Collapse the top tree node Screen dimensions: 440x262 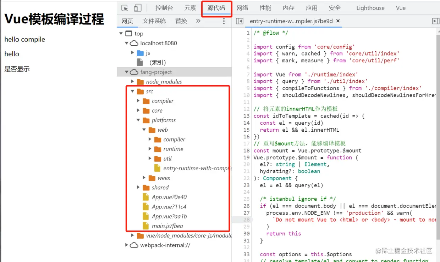(121, 34)
